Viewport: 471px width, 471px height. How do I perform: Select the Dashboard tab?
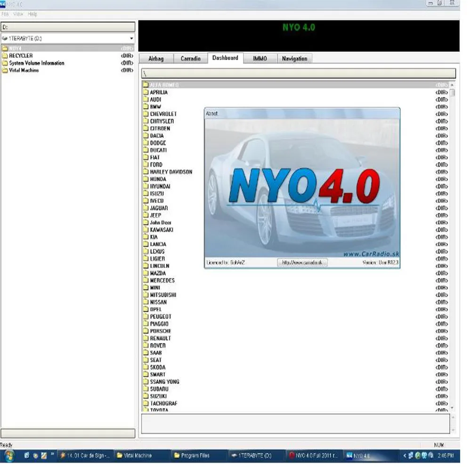coord(225,58)
